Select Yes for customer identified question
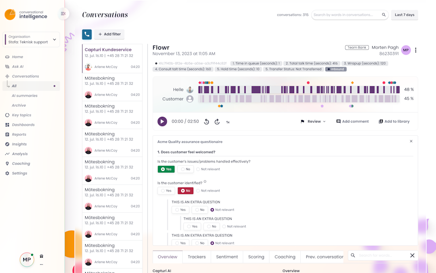 166,191
